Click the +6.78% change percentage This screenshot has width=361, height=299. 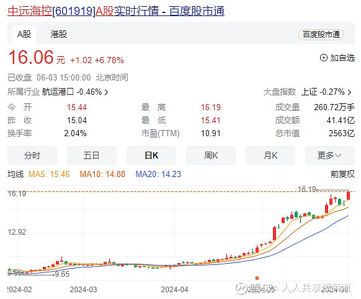[x=109, y=60]
